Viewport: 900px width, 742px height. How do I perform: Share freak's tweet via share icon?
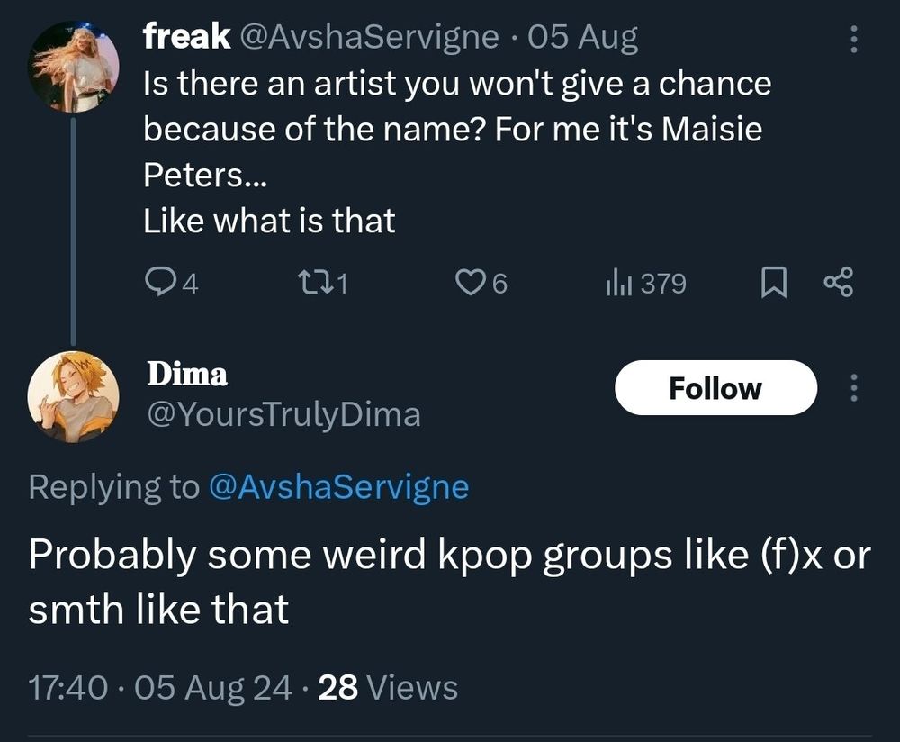[838, 285]
